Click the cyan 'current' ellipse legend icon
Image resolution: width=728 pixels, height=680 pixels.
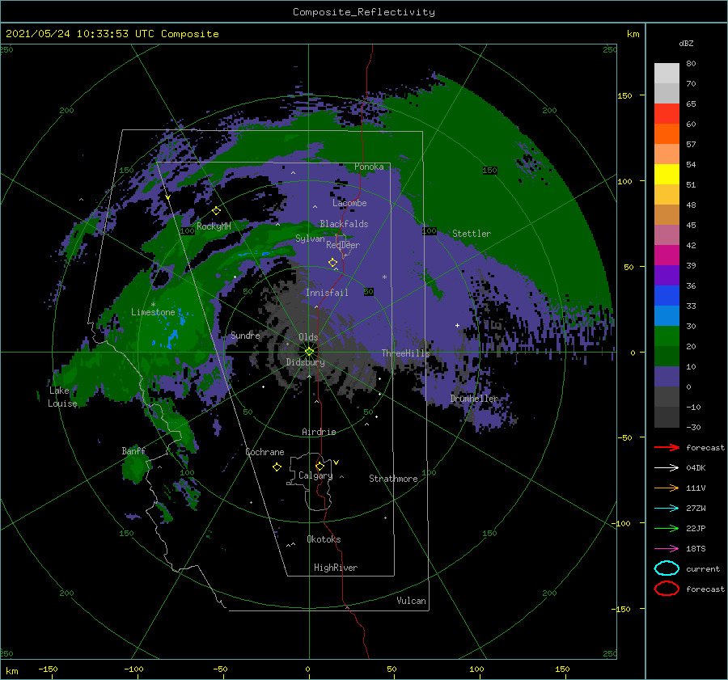[667, 568]
